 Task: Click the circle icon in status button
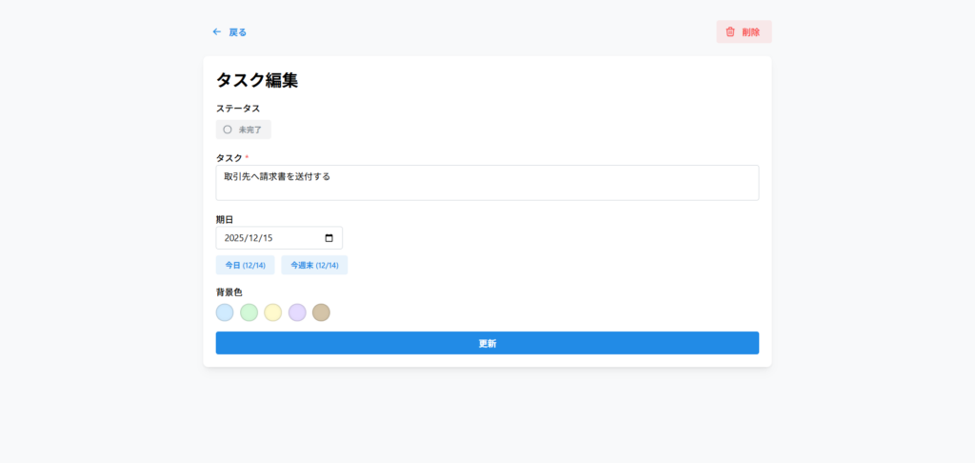tap(228, 130)
